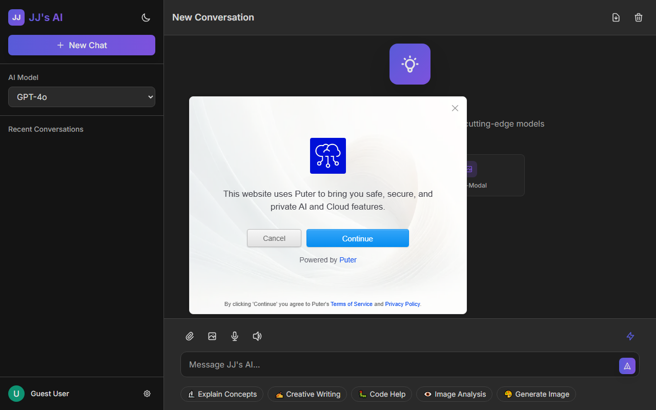Viewport: 656px width, 410px height.
Task: Click the Code Help quick prompt
Action: click(x=381, y=394)
